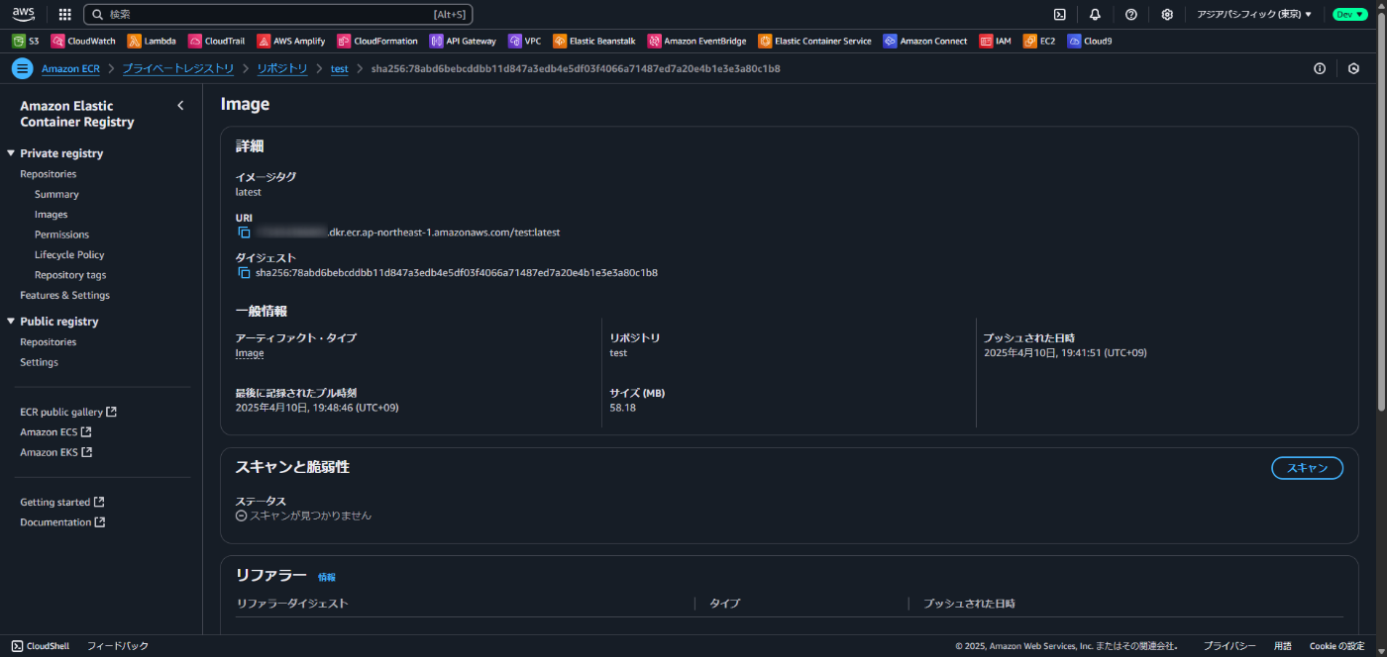1387x657 pixels.
Task: Open Cookie の設定 footer link
Action: tap(1336, 646)
